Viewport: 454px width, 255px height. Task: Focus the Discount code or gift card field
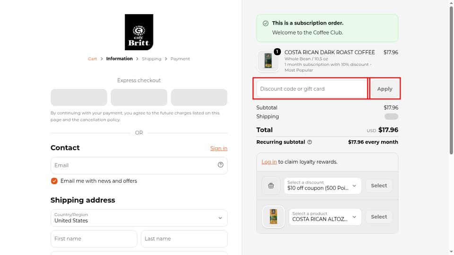click(312, 89)
